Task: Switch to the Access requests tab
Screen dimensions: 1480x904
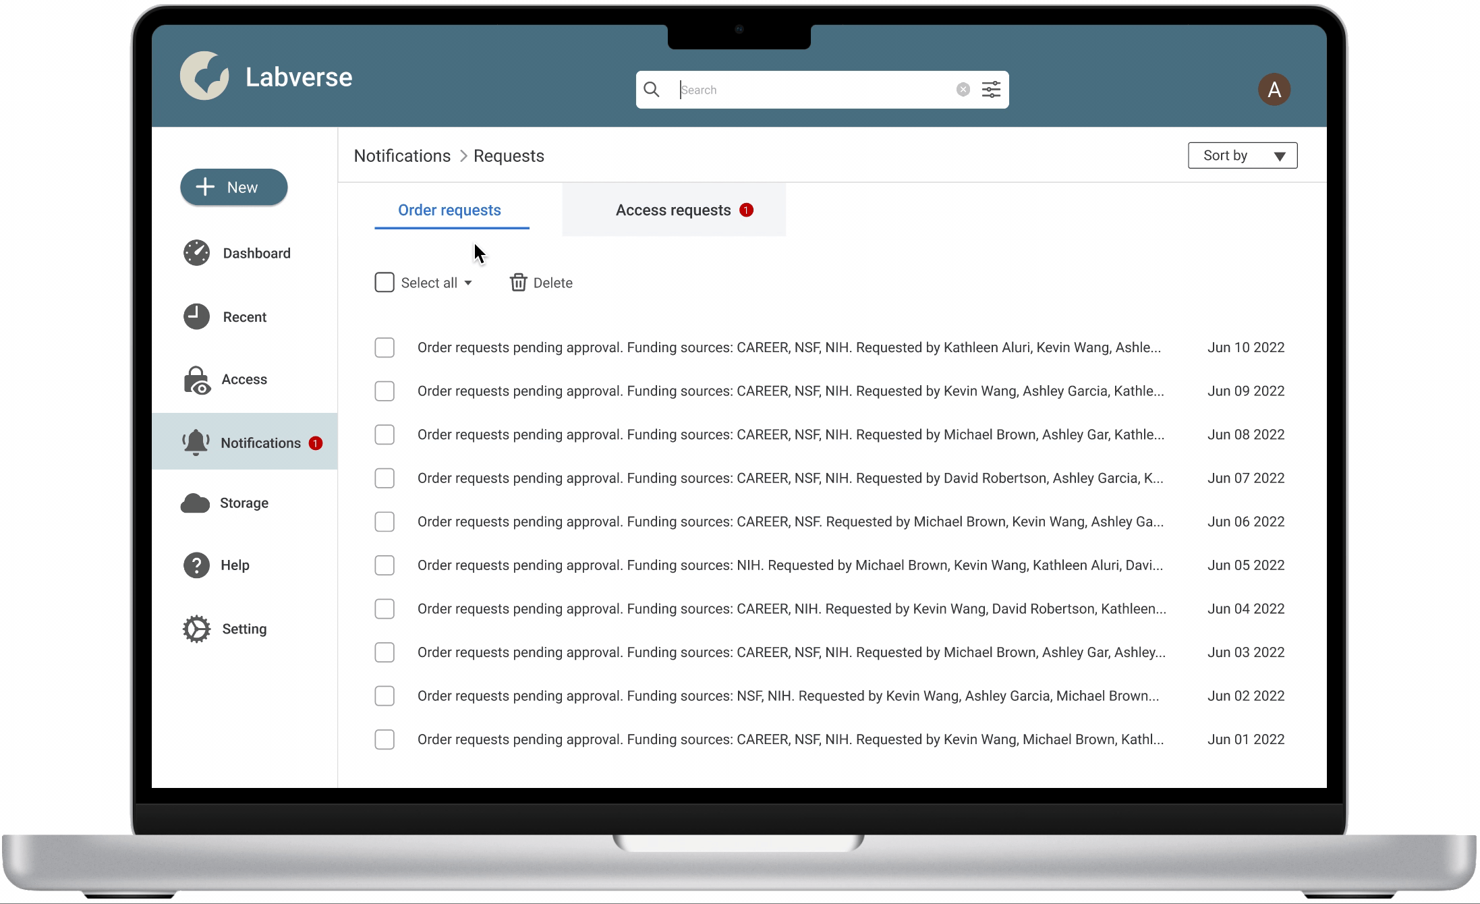Action: [673, 210]
